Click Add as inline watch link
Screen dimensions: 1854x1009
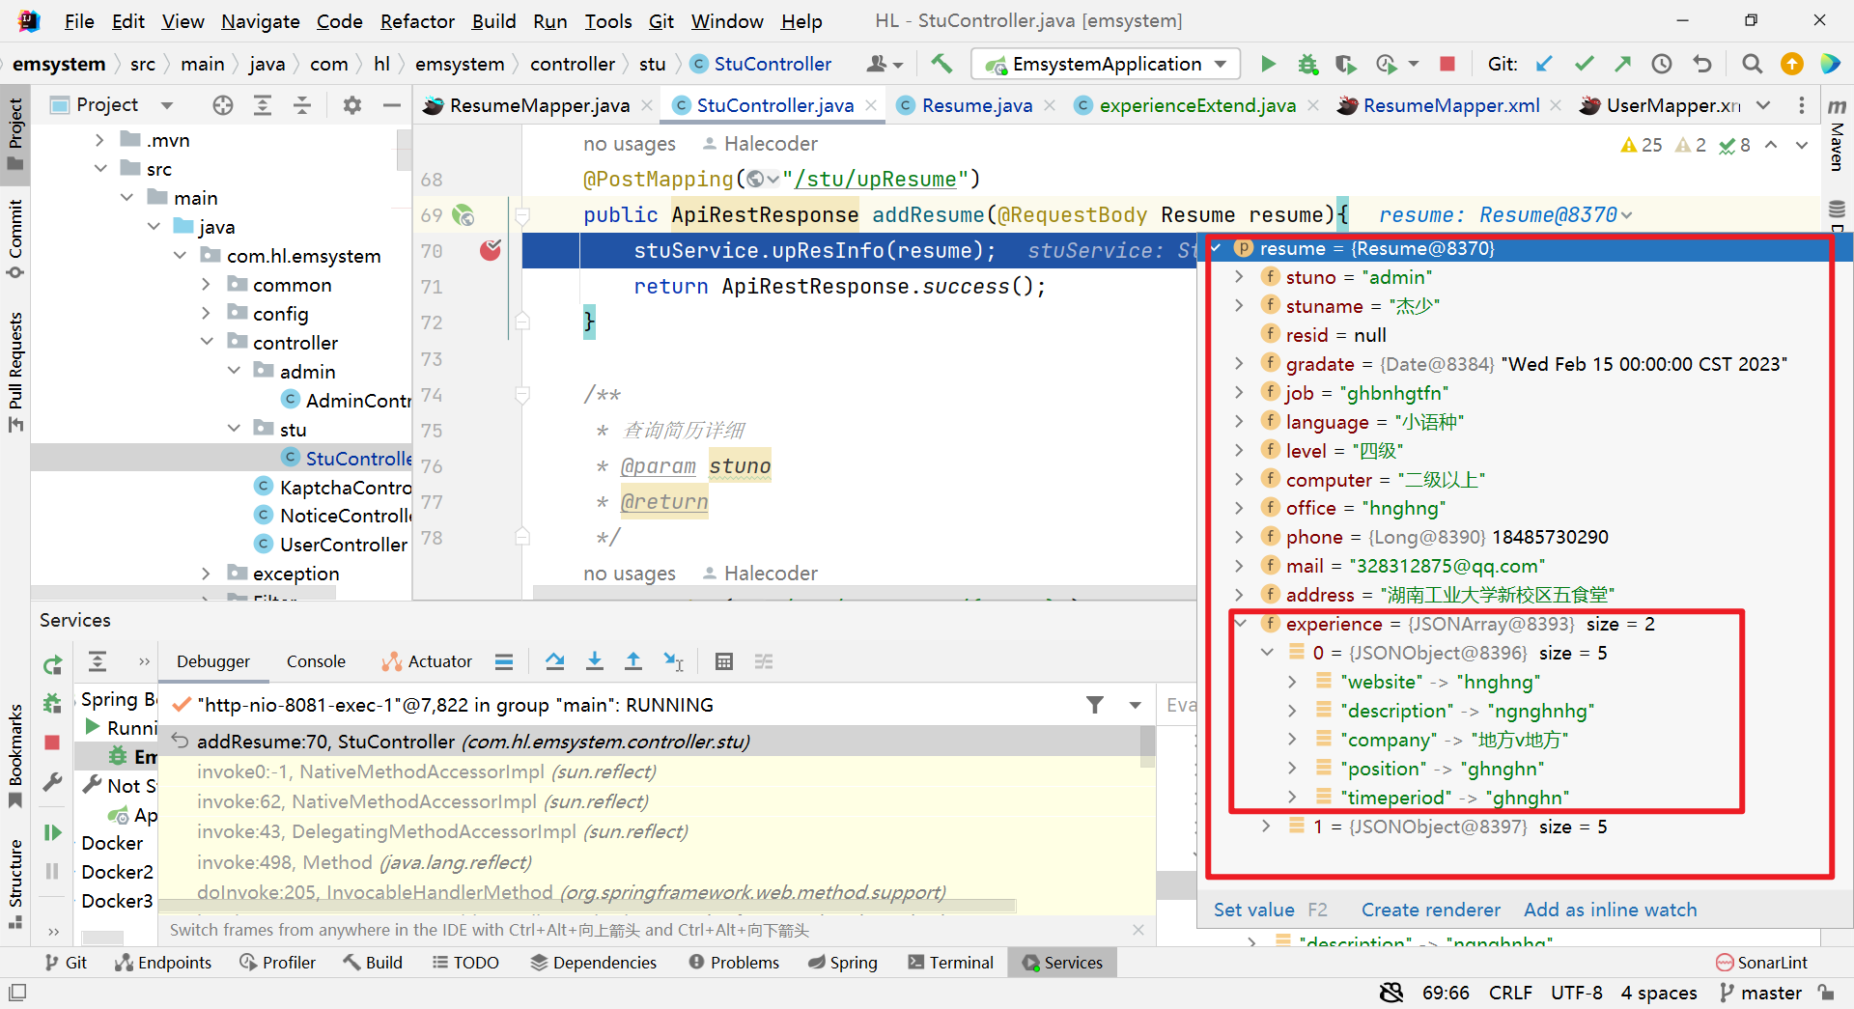1610,910
